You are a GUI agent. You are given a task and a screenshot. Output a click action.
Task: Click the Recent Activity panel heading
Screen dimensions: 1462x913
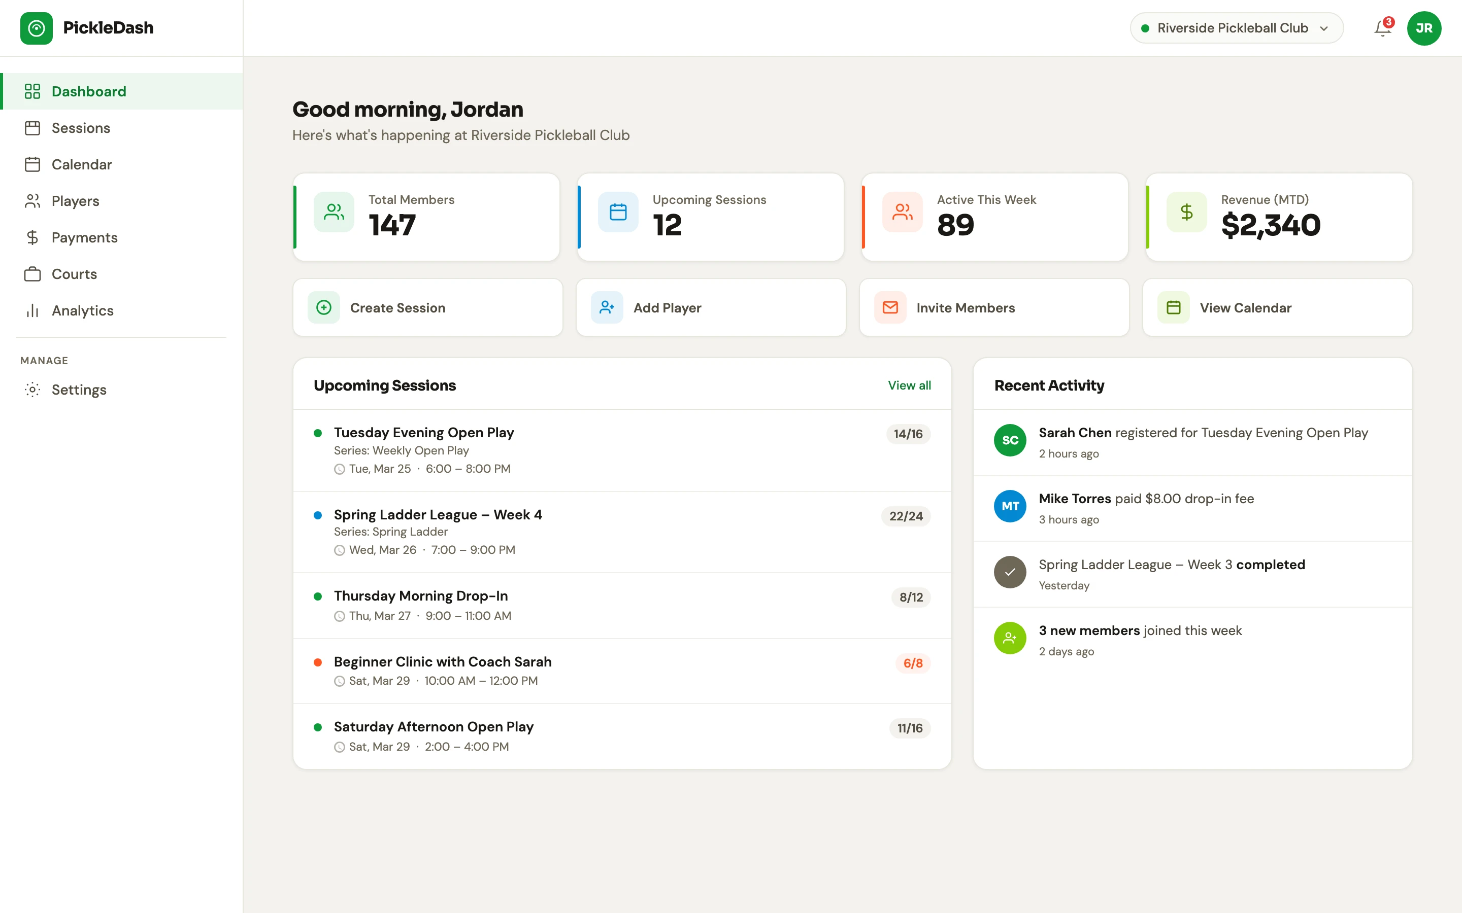pyautogui.click(x=1049, y=385)
